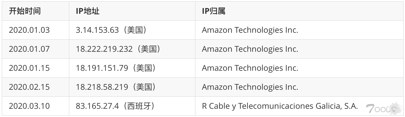405x117 pixels.
Task: Click the IP地址 column header
Action: pos(88,11)
